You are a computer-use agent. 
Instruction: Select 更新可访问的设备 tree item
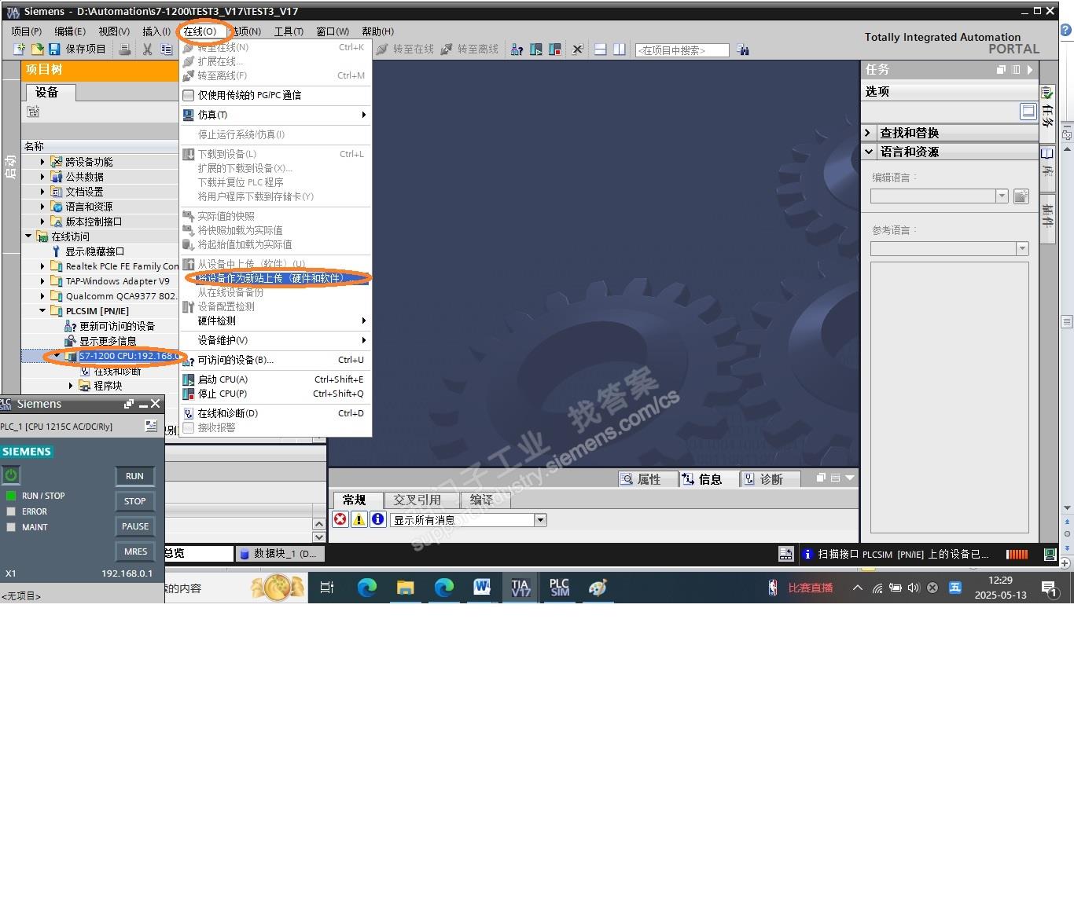(x=117, y=326)
